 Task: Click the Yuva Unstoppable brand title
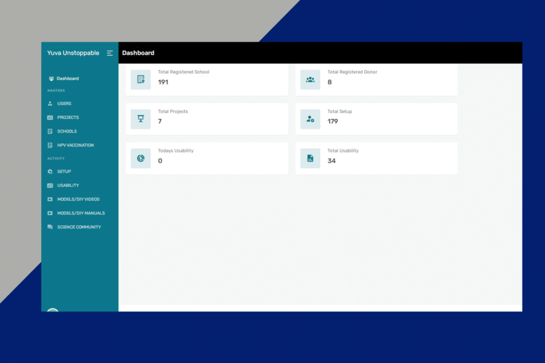[x=73, y=53]
